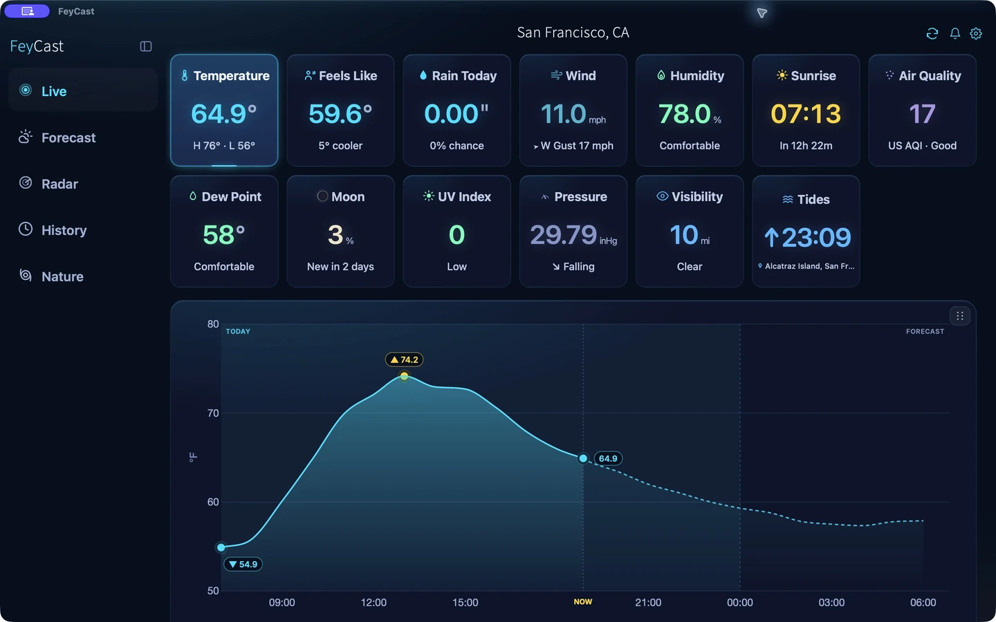
Task: Click the 74.2 high marker on the chart
Action: 405,359
